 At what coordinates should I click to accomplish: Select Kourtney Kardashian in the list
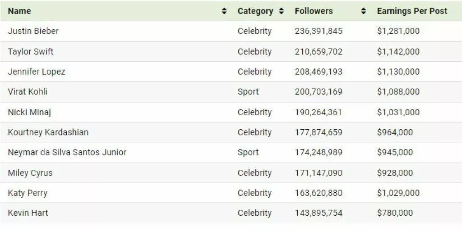coord(48,132)
